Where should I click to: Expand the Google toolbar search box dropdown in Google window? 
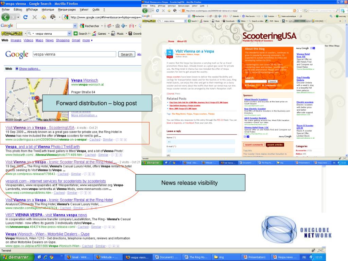75,26
